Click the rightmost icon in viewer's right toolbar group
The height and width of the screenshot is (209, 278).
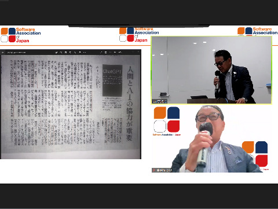(x=120, y=52)
